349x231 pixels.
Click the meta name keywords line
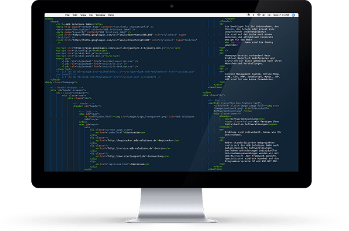(94, 32)
